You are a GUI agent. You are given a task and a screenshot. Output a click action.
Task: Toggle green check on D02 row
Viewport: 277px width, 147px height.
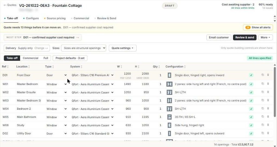point(251,134)
